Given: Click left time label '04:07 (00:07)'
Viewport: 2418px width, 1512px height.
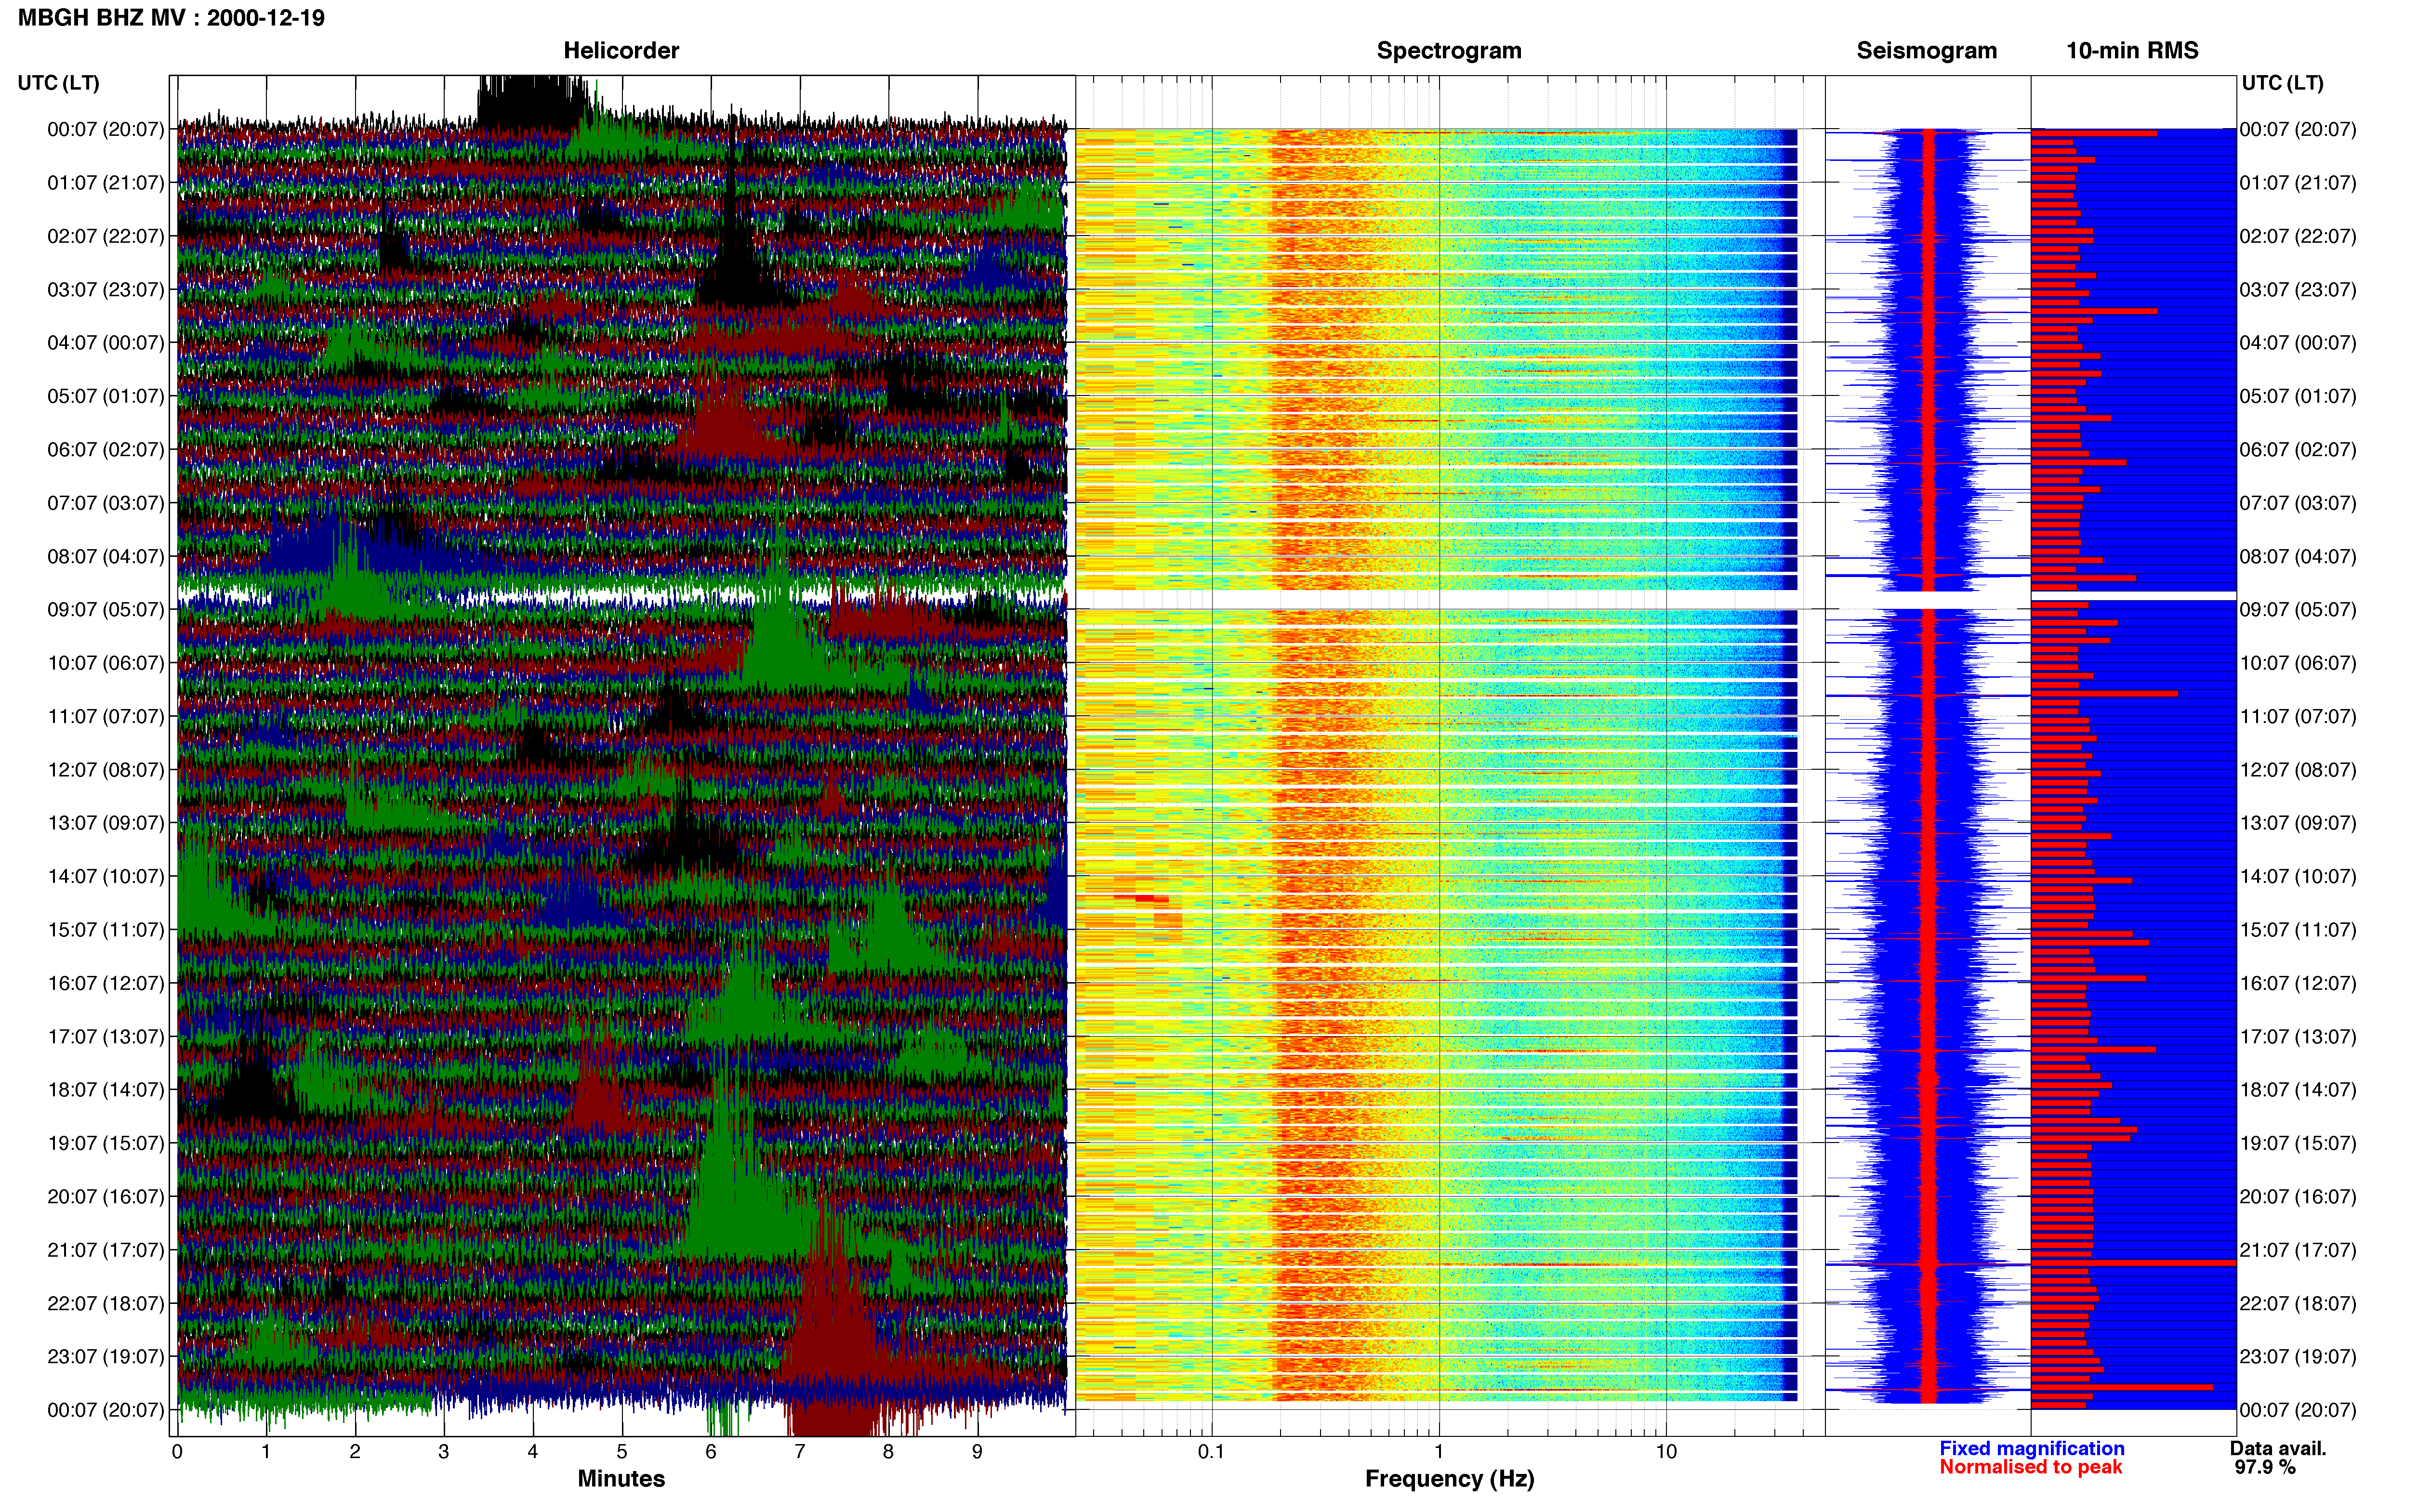Looking at the screenshot, I should pyautogui.click(x=105, y=343).
